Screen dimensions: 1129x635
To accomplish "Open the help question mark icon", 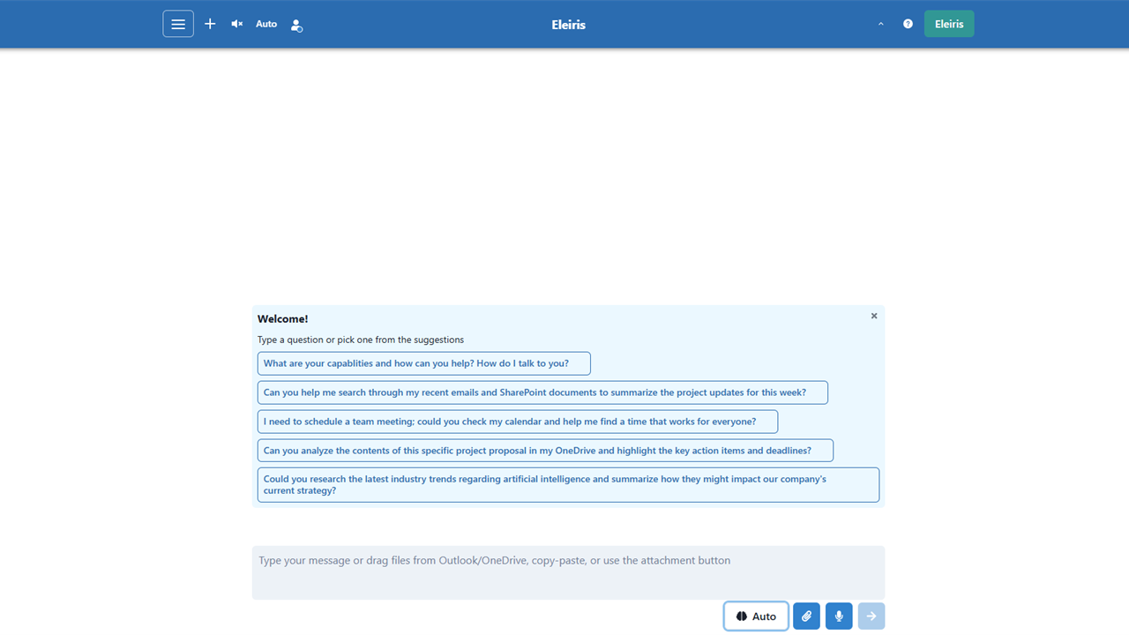I will point(908,24).
